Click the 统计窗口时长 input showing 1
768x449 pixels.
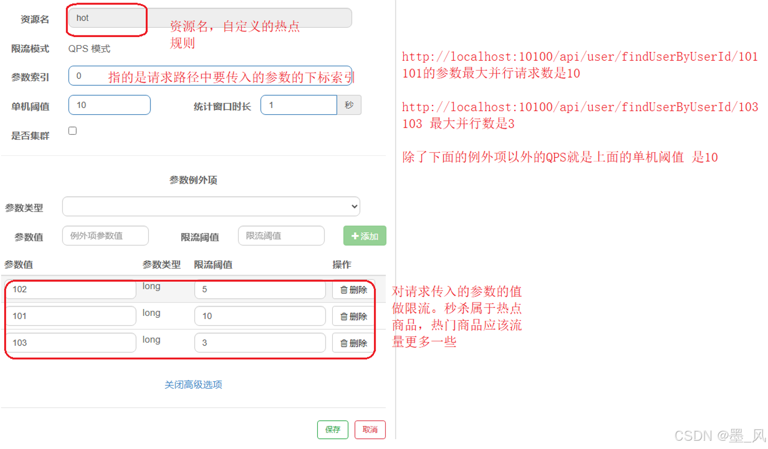[x=299, y=105]
